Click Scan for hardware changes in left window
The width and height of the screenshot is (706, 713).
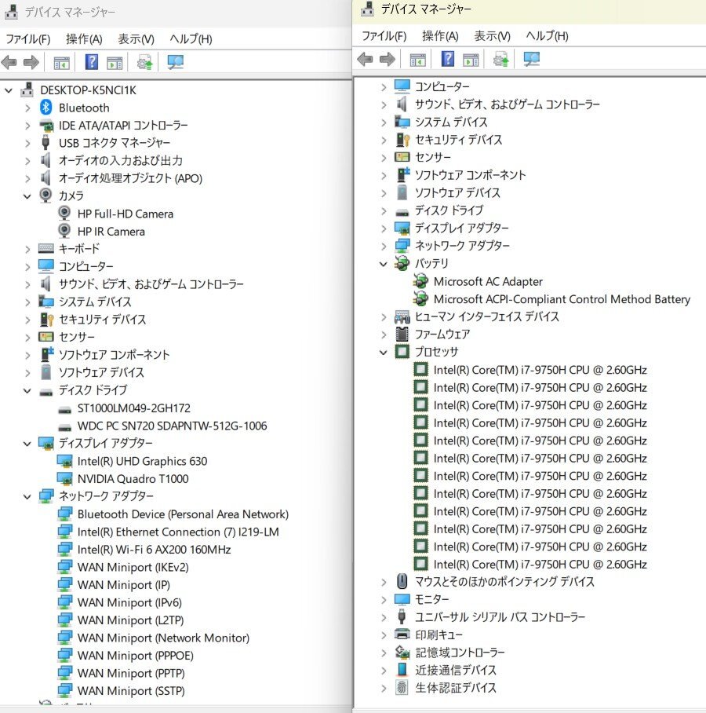click(175, 62)
